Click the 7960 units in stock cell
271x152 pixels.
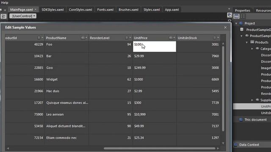199,58
